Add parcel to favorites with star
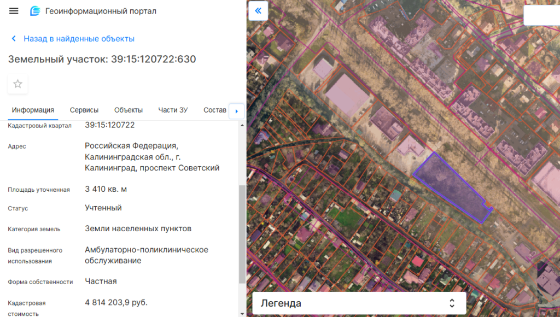 17,84
